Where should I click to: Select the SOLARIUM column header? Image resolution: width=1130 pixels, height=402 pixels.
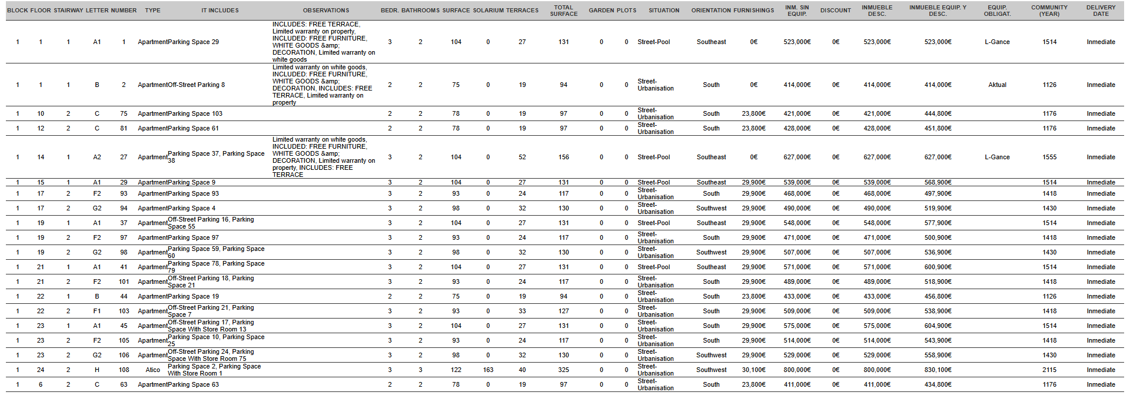[488, 11]
